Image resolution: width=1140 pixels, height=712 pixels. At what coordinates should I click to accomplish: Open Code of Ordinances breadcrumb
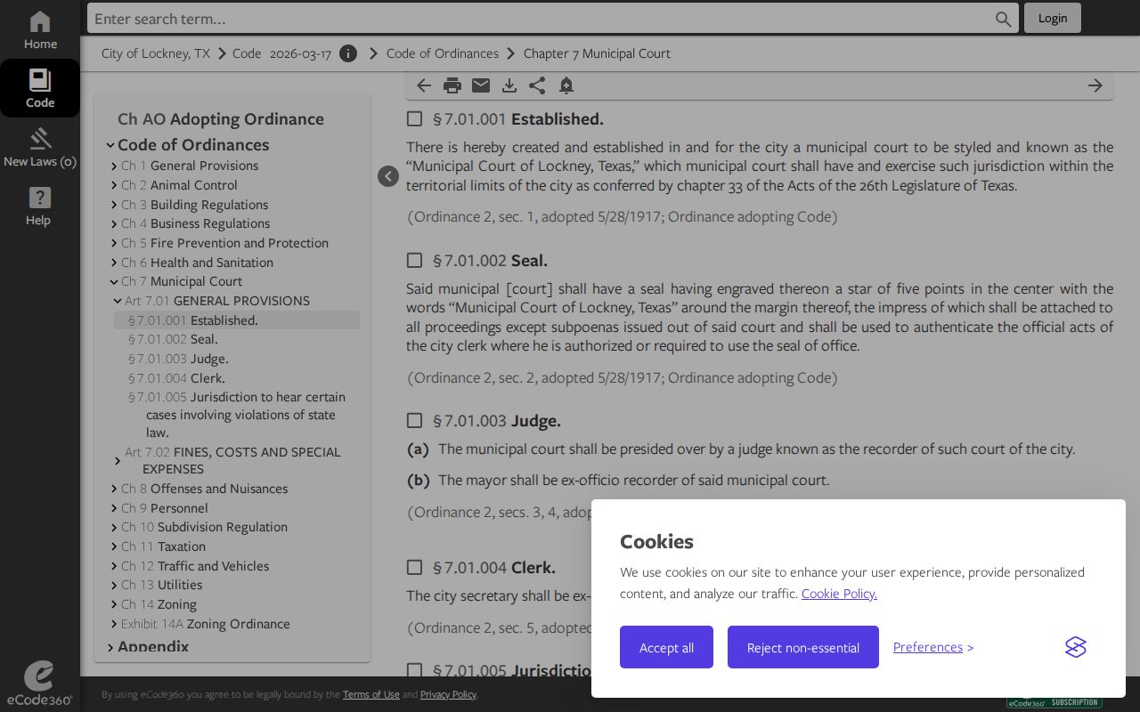tap(443, 53)
